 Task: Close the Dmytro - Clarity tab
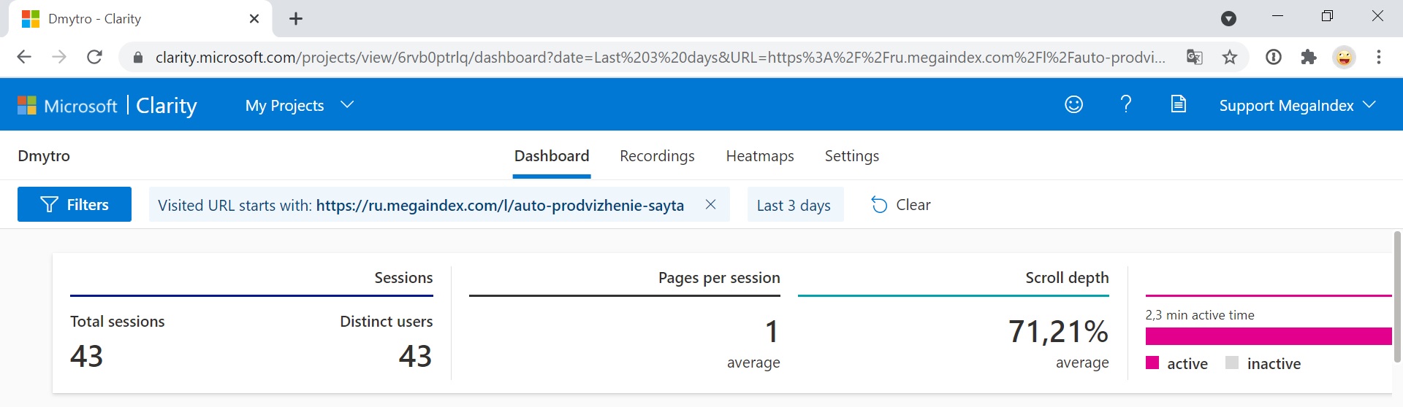[x=254, y=19]
